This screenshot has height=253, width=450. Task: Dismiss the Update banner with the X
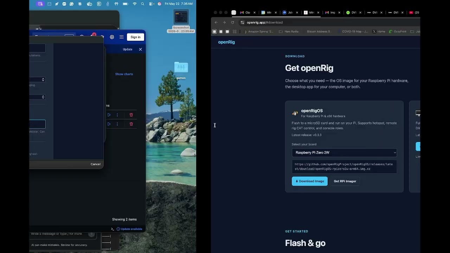pos(140,49)
